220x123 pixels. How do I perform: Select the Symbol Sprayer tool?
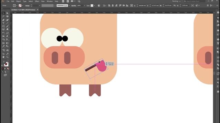click(x=3, y=50)
